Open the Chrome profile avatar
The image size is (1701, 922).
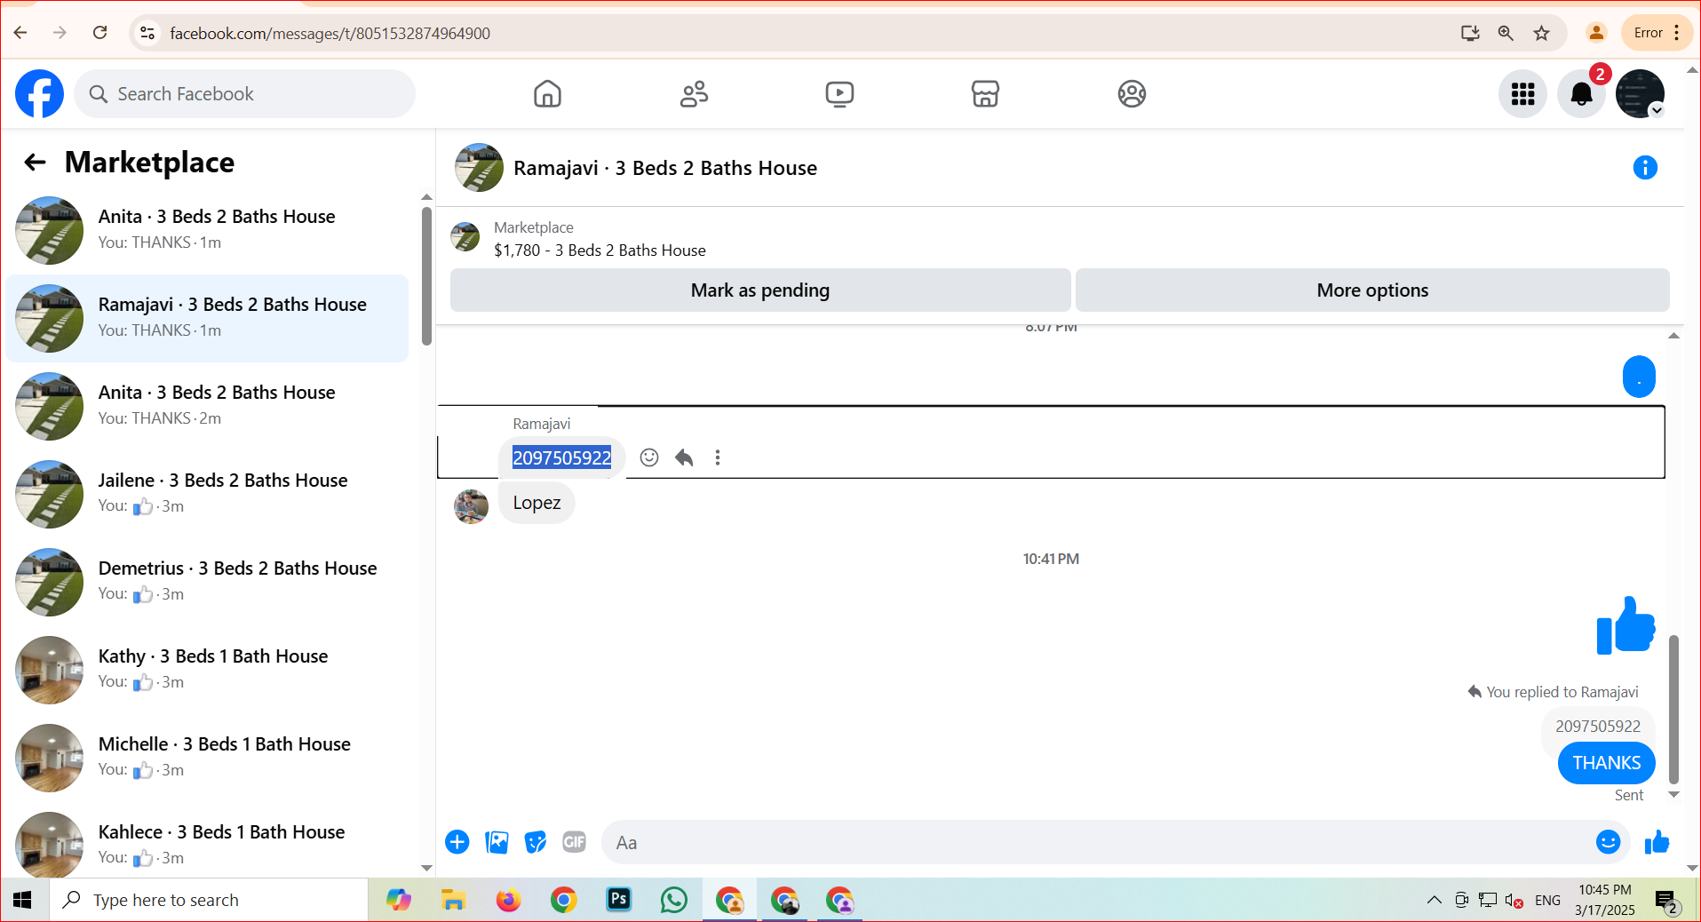(1596, 33)
